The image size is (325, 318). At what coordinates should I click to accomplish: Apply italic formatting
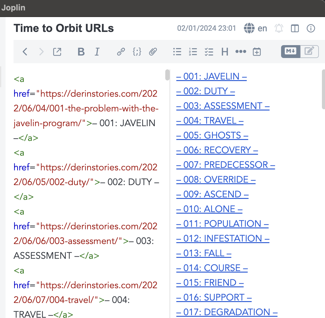pos(97,52)
